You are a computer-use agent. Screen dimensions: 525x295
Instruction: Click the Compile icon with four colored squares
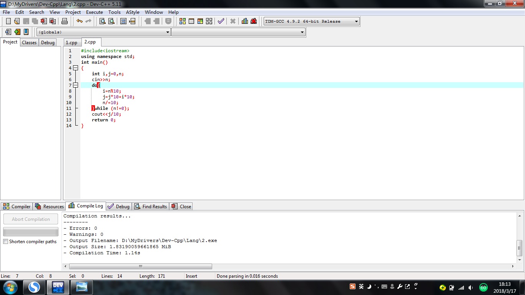pos(183,21)
